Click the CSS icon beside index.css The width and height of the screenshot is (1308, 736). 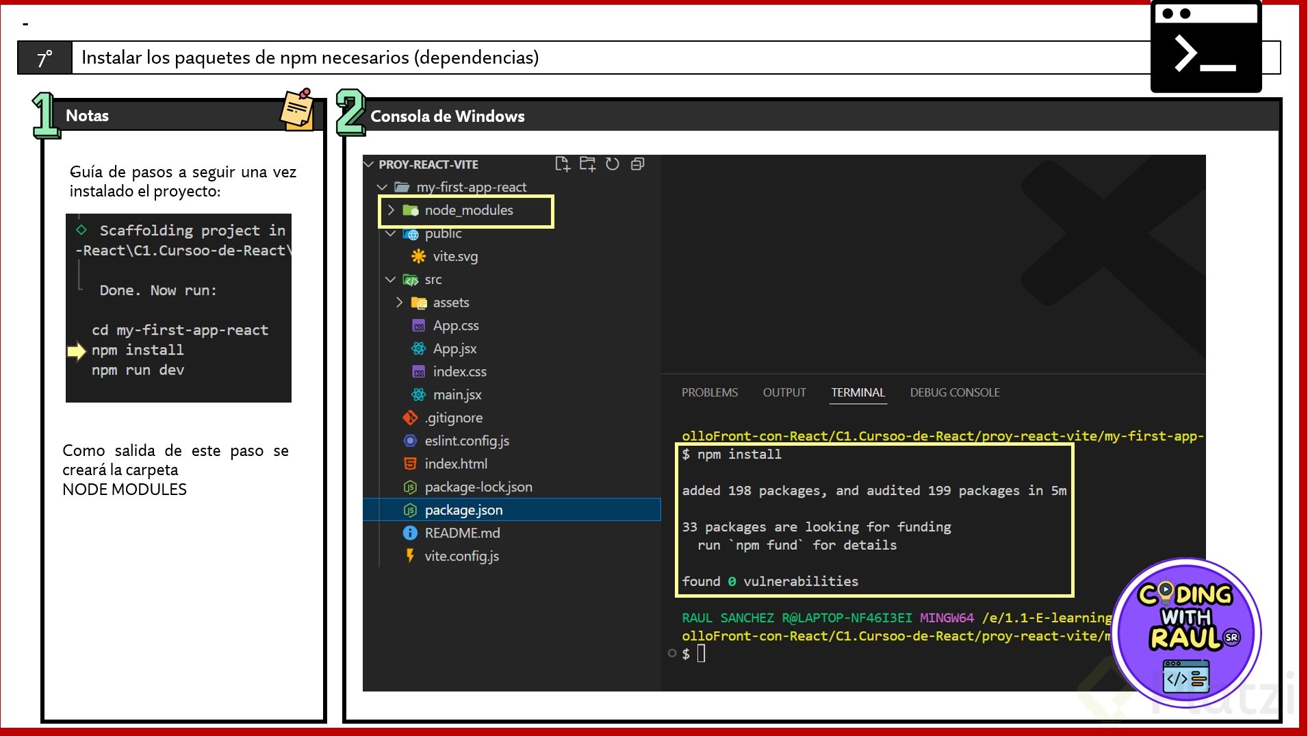tap(418, 372)
